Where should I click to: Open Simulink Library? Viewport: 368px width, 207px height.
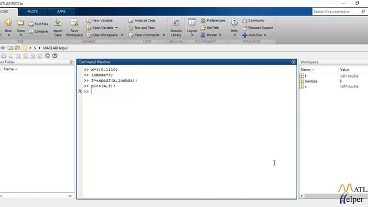tap(176, 28)
